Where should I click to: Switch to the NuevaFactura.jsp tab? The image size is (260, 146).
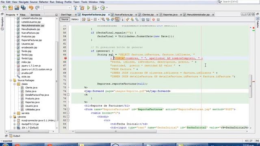click(x=123, y=15)
